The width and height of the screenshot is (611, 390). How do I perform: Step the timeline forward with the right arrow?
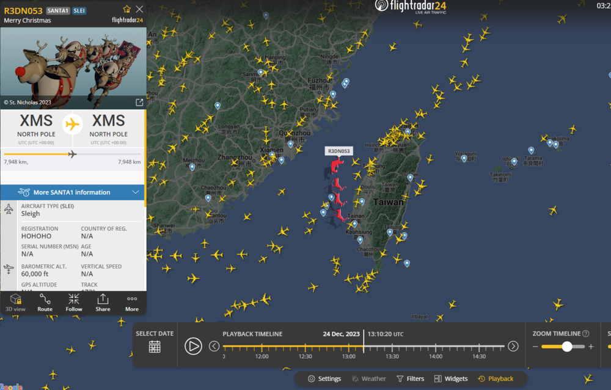(x=513, y=346)
